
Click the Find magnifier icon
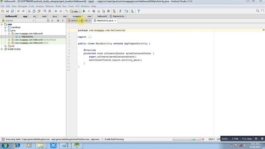click(x=45, y=11)
